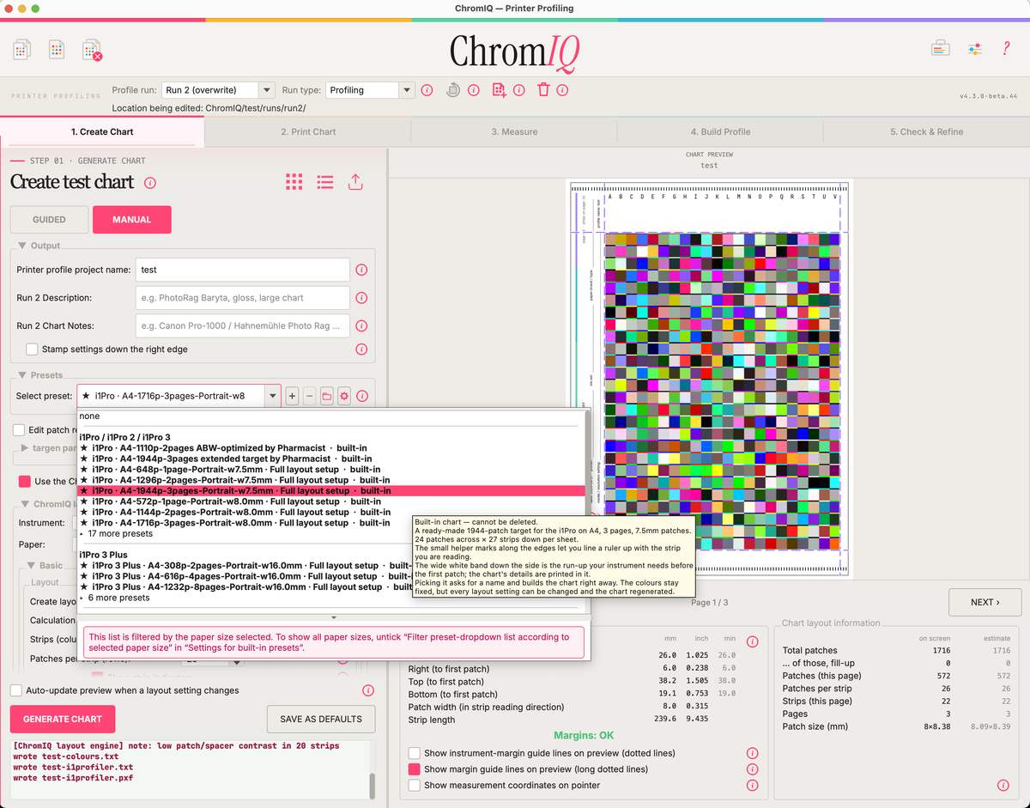Click the reset run circular arrow icon
This screenshot has width=1030, height=808.
[453, 90]
